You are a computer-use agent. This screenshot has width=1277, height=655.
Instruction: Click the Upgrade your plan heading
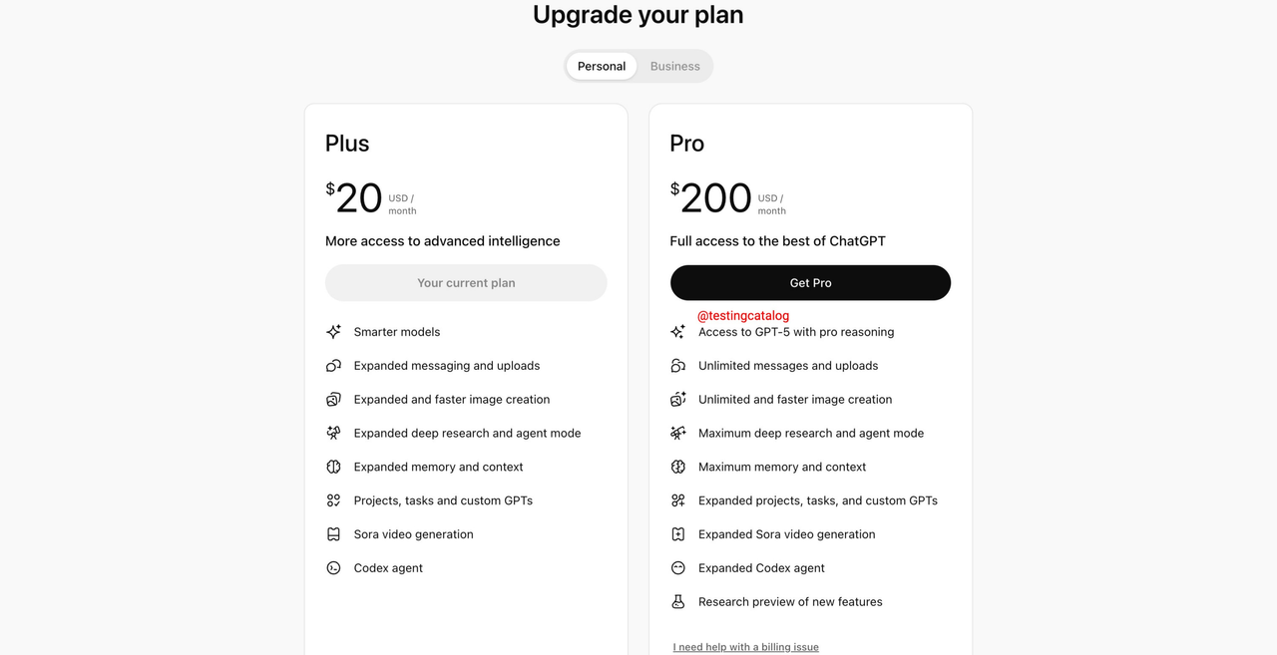coord(638,15)
